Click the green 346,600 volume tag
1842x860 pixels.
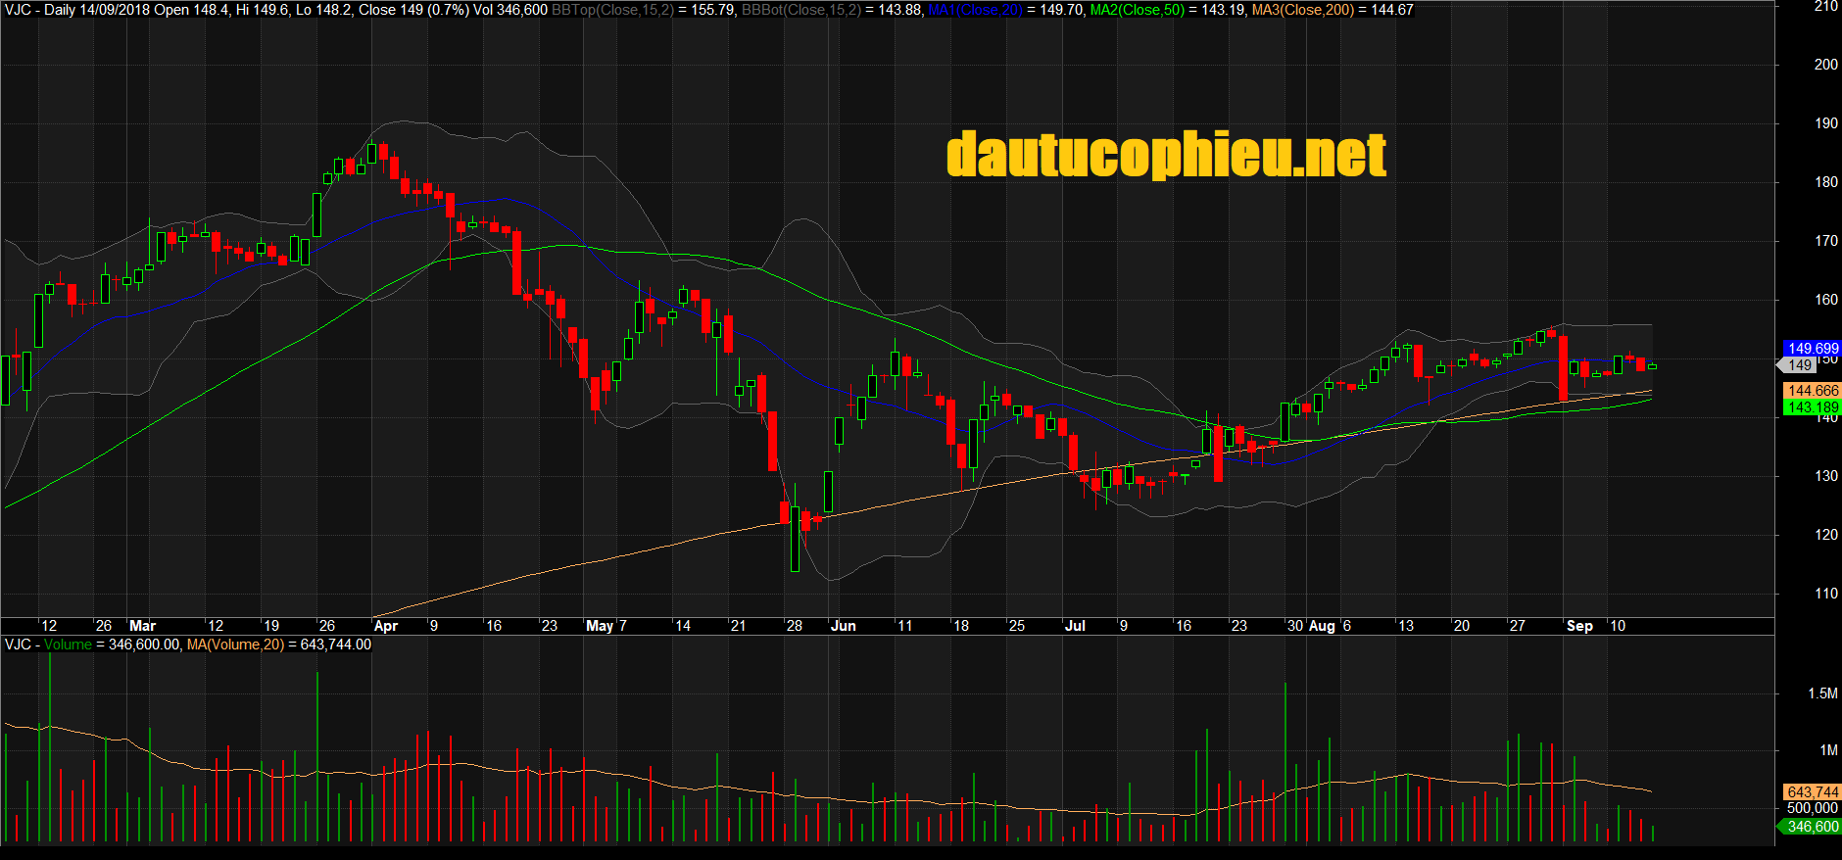(1812, 827)
